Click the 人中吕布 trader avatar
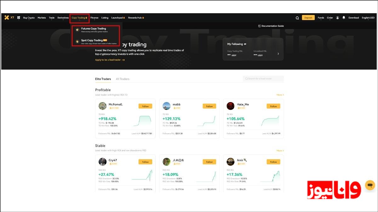378x212 pixels. point(167,162)
